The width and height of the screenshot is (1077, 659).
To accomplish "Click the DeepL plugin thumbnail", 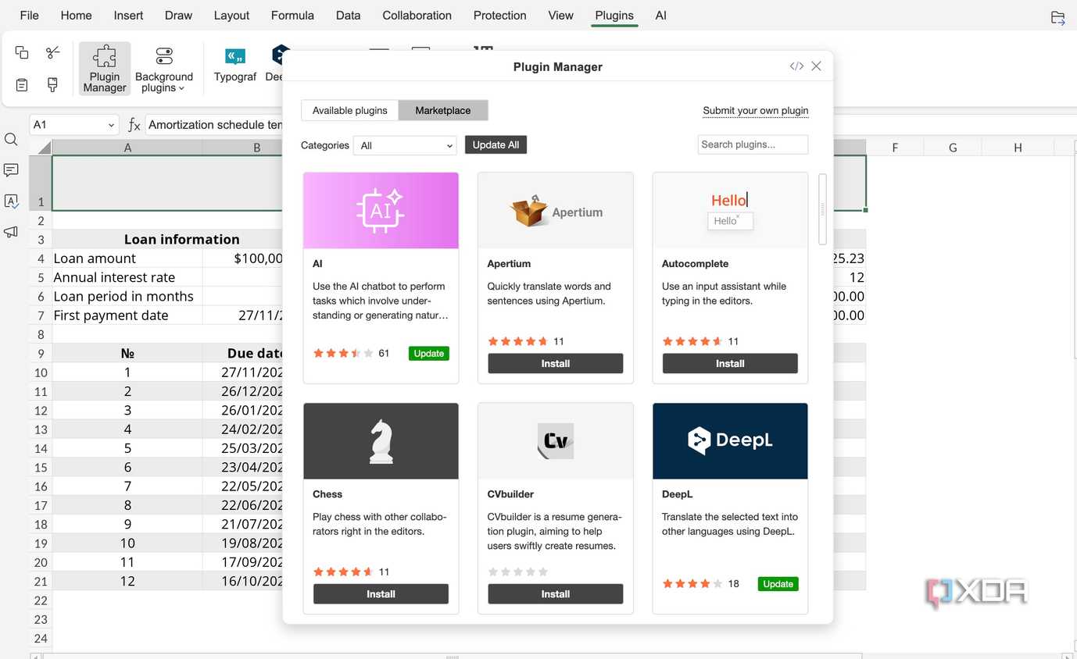I will click(730, 441).
